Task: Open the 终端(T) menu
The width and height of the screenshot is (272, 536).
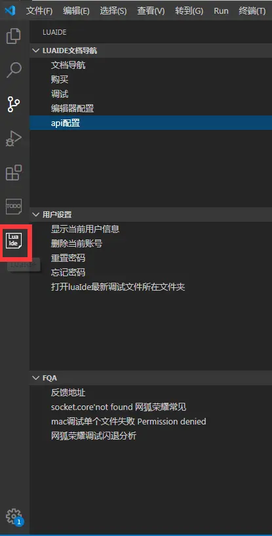Action: coord(252,11)
